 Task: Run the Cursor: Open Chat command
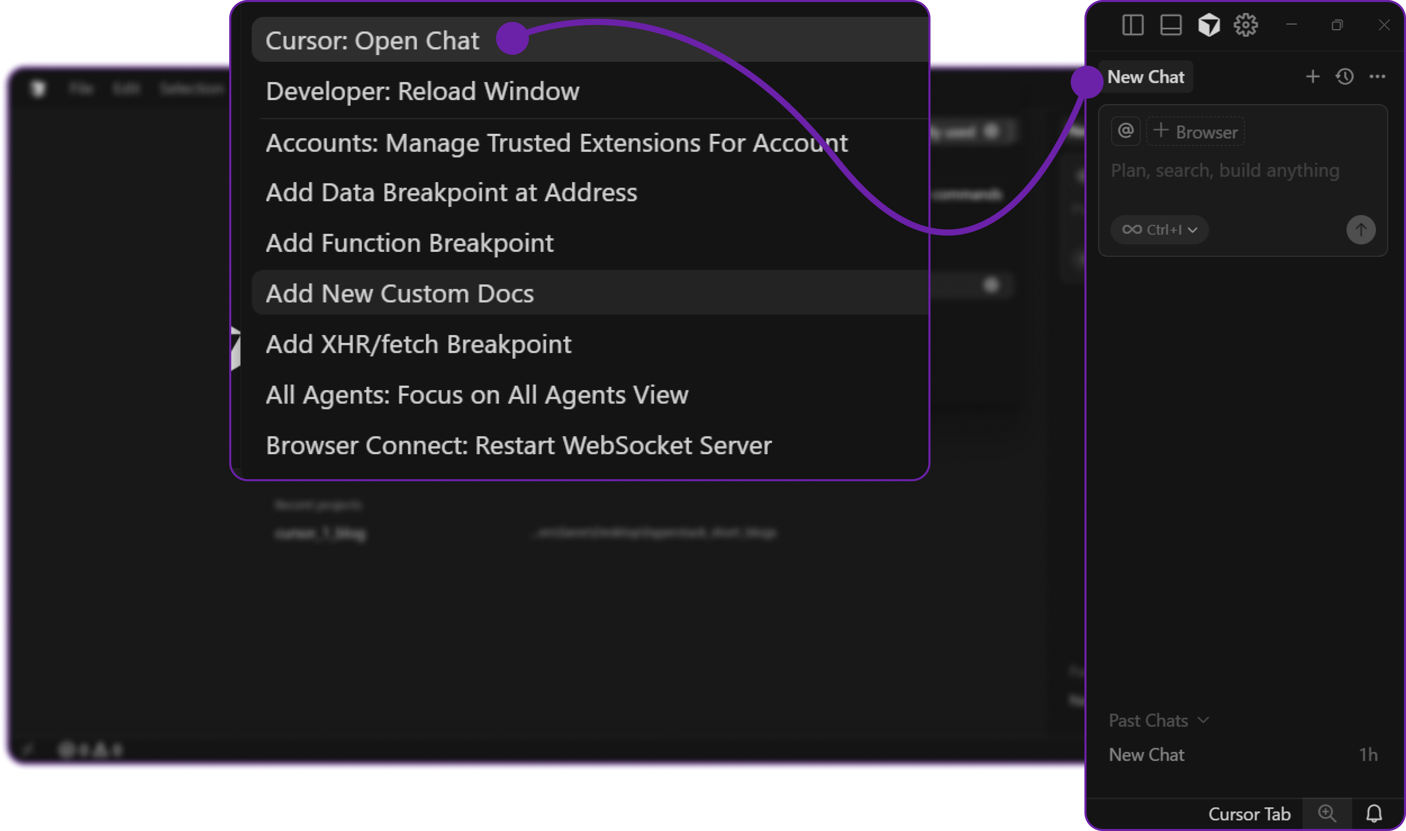373,40
